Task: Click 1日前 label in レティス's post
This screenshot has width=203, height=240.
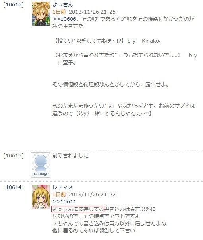Action: pos(59,195)
